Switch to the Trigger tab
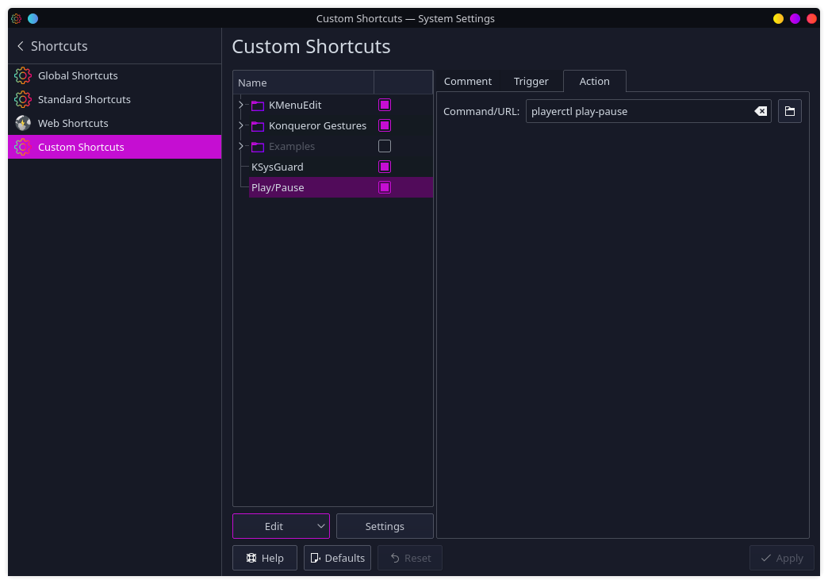Viewport: 828px width, 584px height. click(x=531, y=82)
